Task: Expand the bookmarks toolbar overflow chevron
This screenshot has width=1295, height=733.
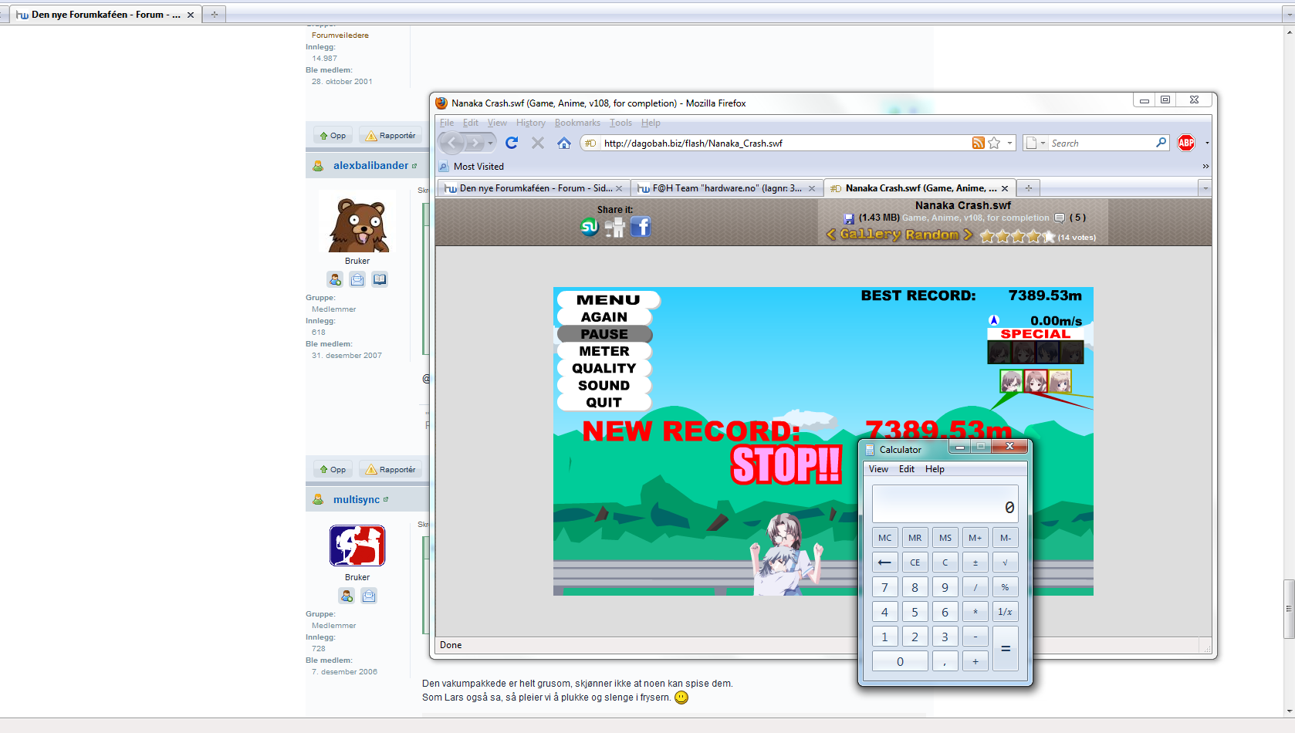Action: pos(1205,166)
